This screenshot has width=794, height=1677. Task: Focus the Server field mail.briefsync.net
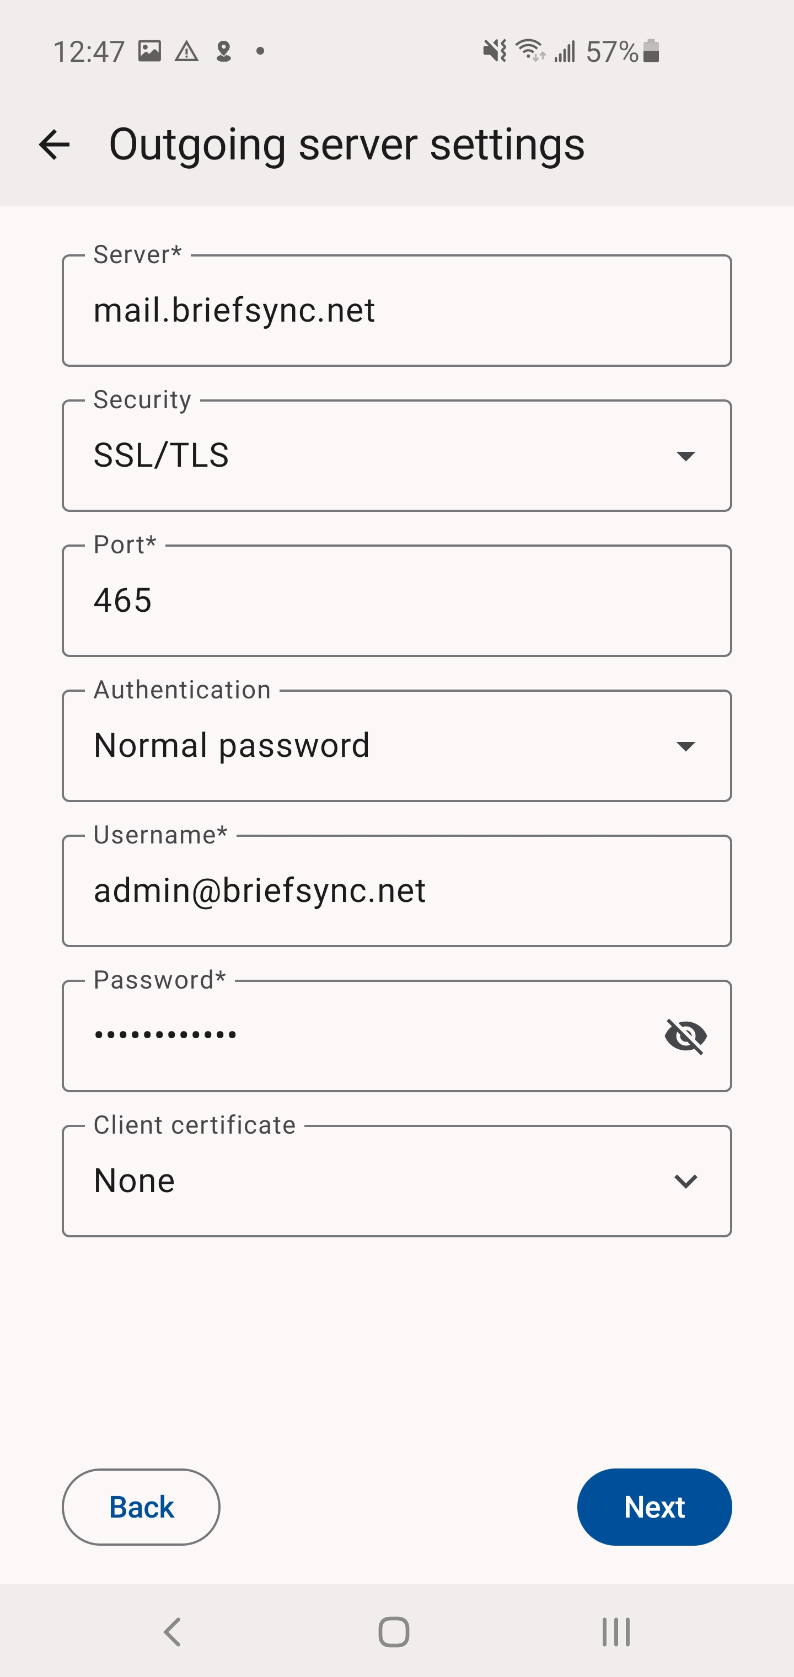click(x=396, y=311)
